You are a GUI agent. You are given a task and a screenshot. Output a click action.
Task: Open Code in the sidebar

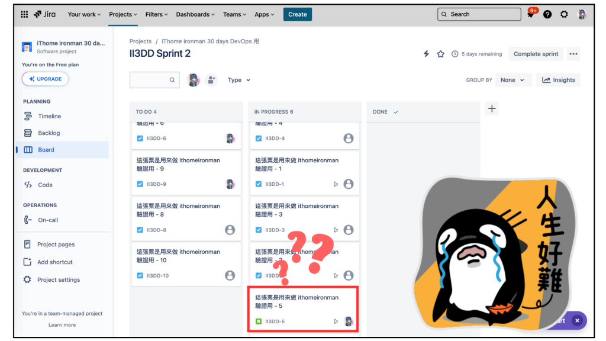(x=62, y=185)
